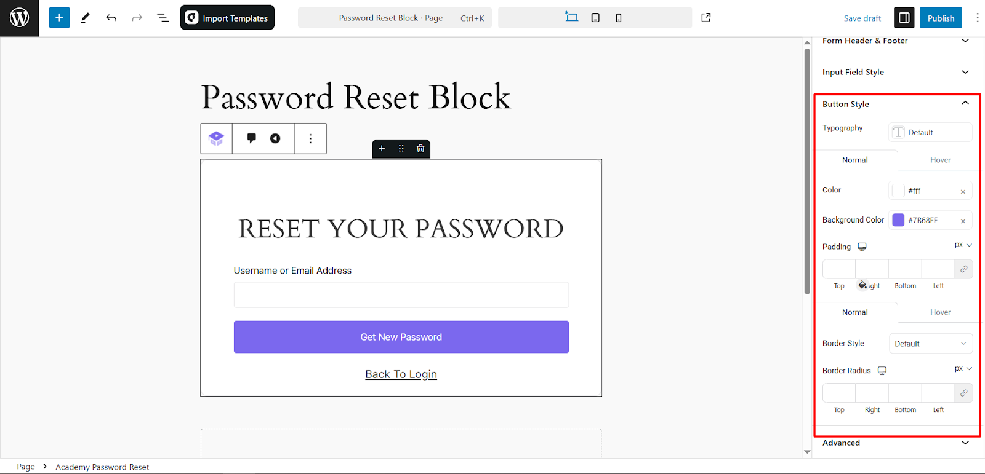Click the WordPress logo icon
This screenshot has height=474, width=985.
(19, 18)
